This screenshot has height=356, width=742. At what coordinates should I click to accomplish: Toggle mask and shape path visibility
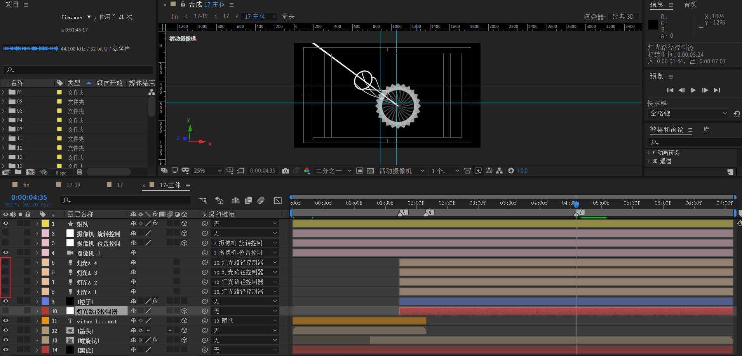[185, 171]
